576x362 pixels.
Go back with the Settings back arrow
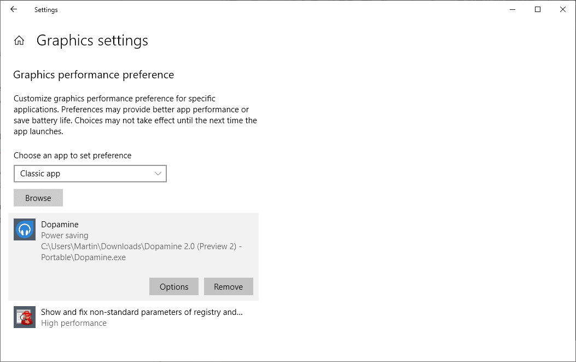tap(14, 9)
